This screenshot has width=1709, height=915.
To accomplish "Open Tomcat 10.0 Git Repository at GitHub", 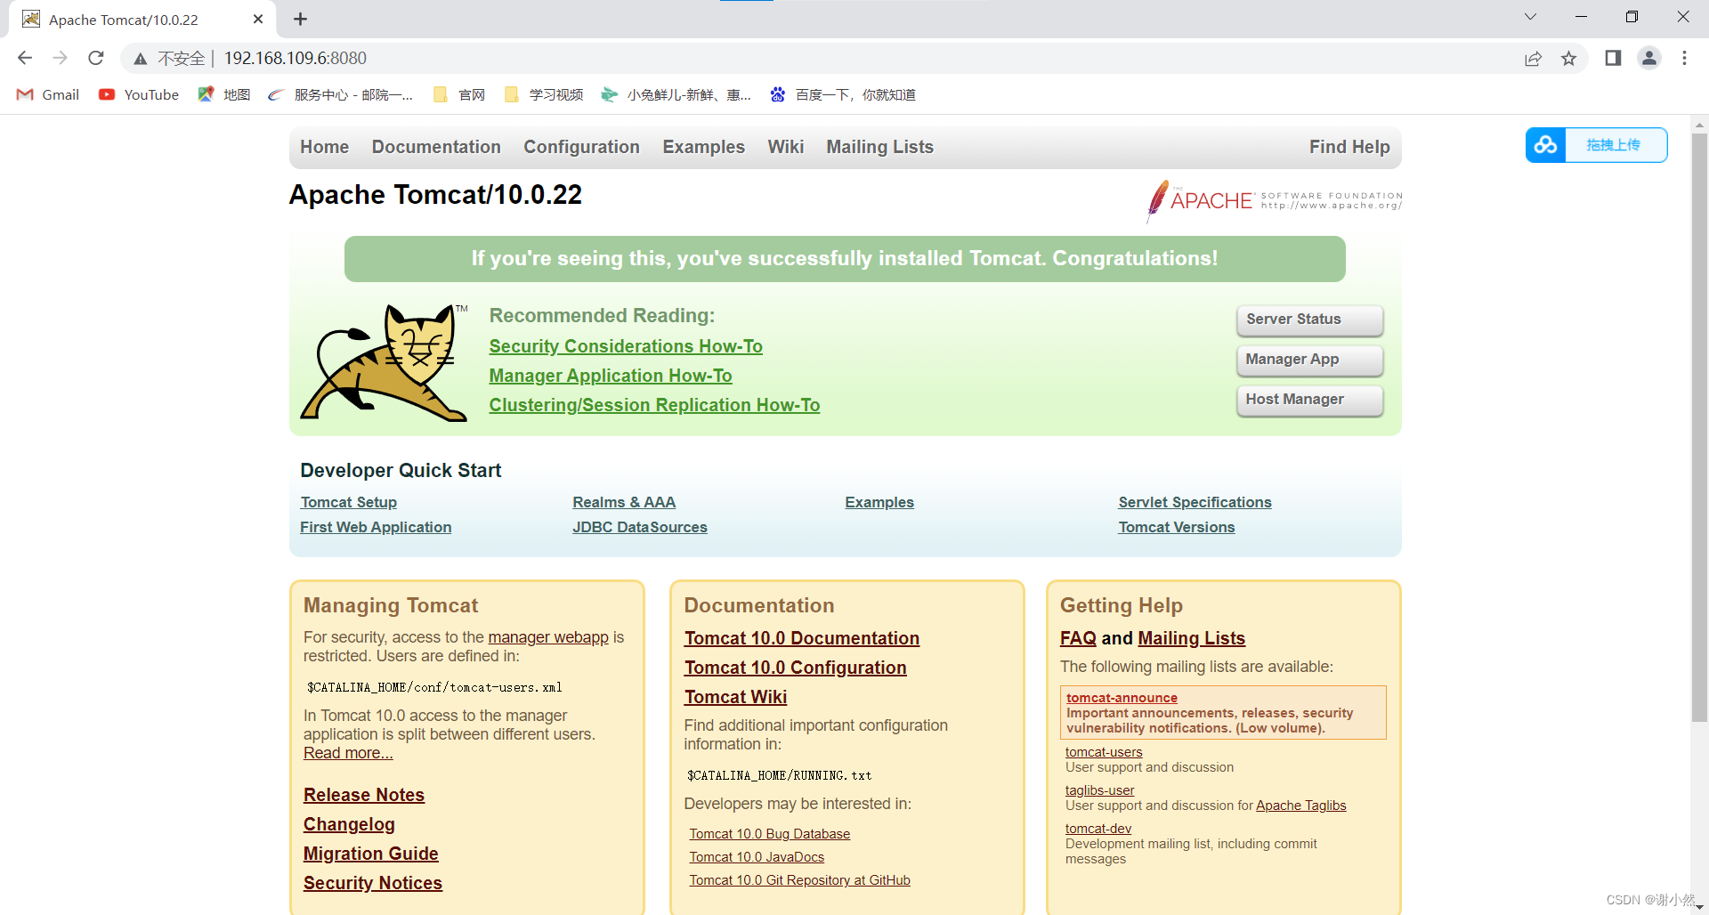I will coord(800,880).
